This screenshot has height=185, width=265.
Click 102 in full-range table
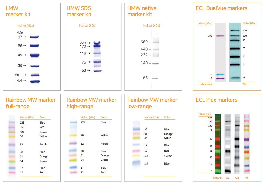22,132
